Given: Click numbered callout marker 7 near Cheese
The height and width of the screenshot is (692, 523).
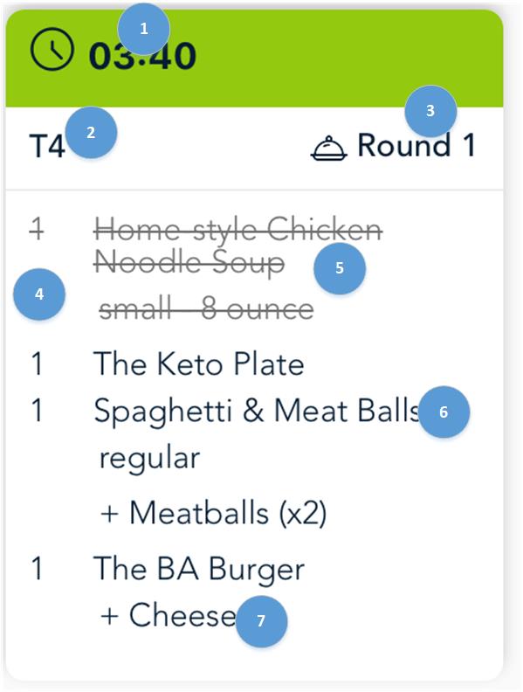Looking at the screenshot, I should pyautogui.click(x=261, y=621).
